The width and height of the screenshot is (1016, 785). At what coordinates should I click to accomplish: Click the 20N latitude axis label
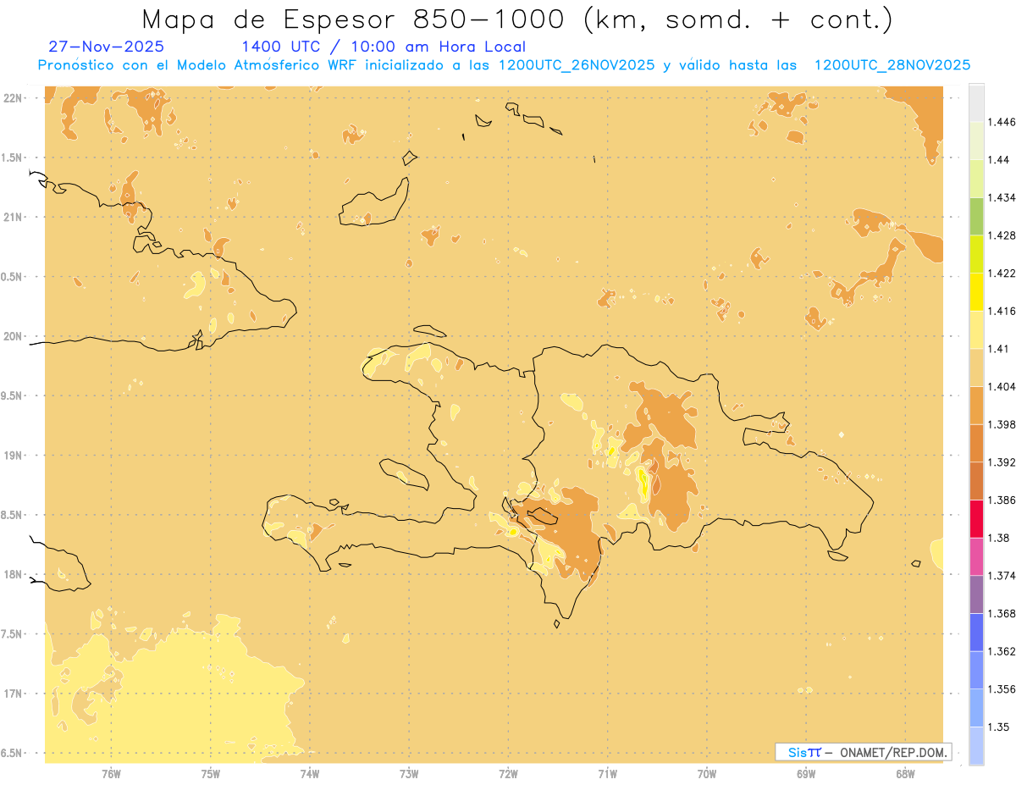[14, 336]
